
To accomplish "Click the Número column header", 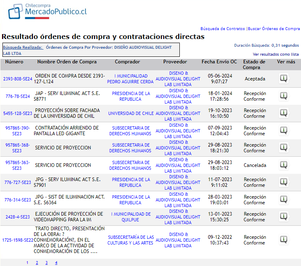I will click(x=14, y=62).
